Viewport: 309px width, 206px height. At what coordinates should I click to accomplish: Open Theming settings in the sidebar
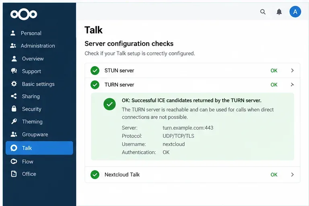coord(32,122)
